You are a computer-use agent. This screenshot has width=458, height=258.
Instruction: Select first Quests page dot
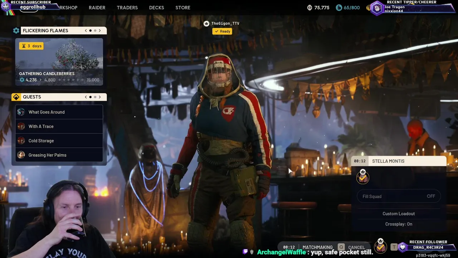click(x=91, y=97)
